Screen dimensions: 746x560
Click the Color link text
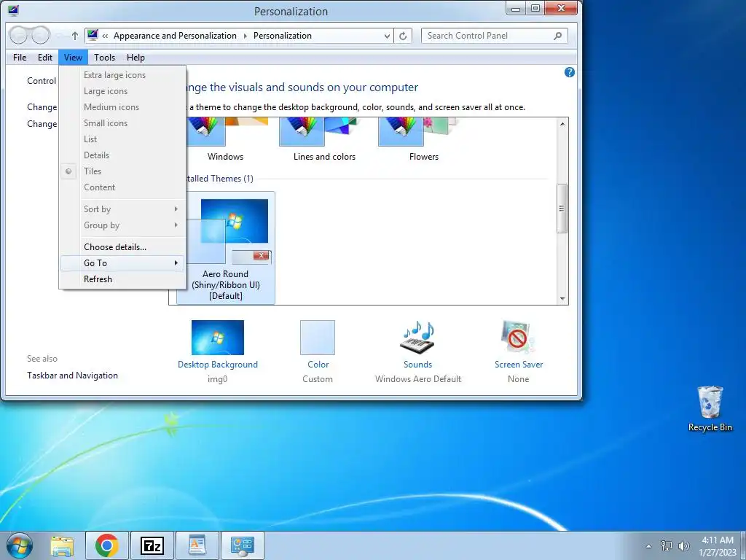(318, 365)
